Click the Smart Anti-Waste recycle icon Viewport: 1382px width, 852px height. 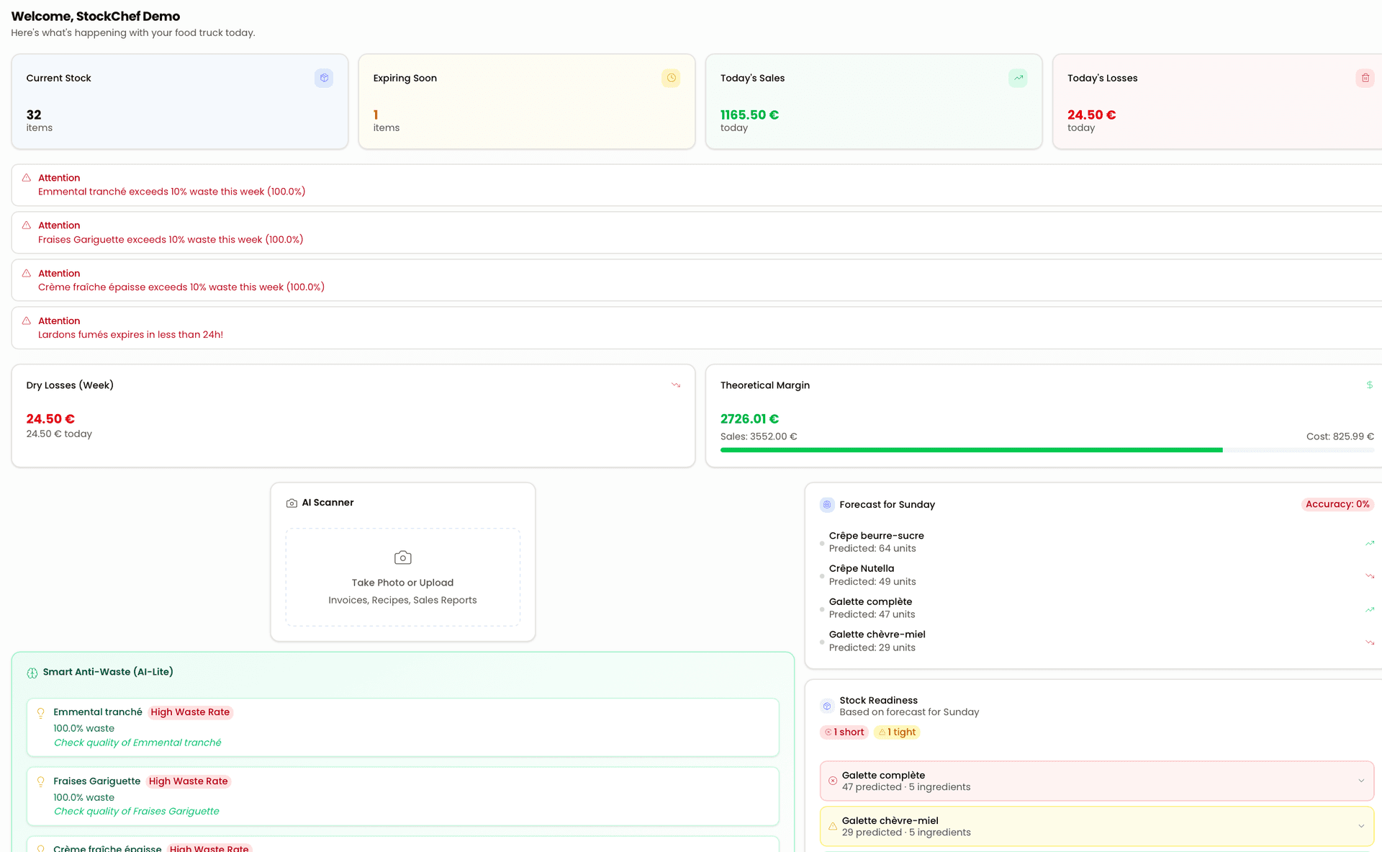32,672
